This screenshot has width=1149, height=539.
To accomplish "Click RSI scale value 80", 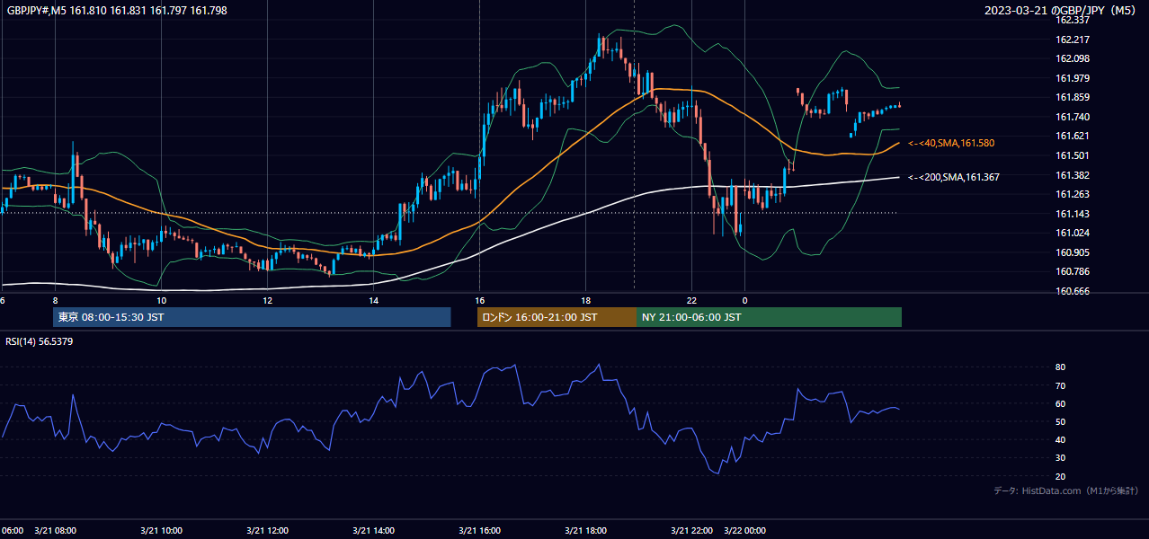I will 1061,367.
